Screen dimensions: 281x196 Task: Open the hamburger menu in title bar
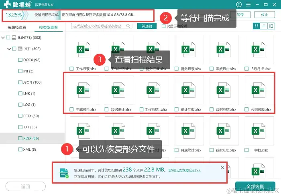tap(248, 4)
